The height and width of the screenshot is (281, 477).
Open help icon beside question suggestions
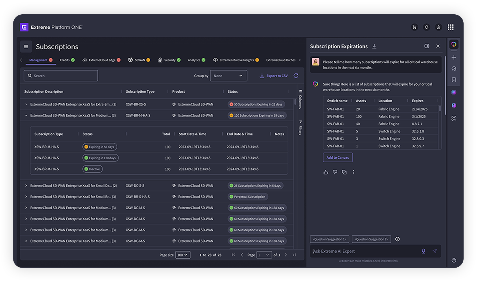[398, 239]
